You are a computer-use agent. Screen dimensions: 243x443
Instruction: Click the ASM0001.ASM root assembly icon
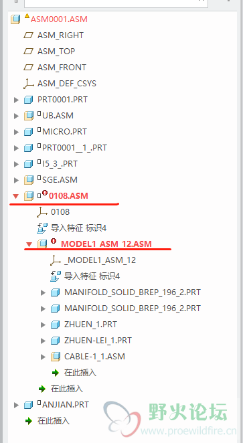click(x=15, y=19)
